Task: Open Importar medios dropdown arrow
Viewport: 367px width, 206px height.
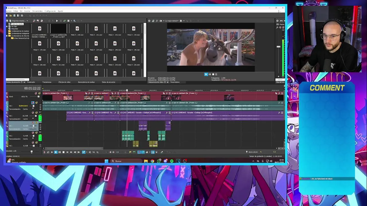Action: 27,21
